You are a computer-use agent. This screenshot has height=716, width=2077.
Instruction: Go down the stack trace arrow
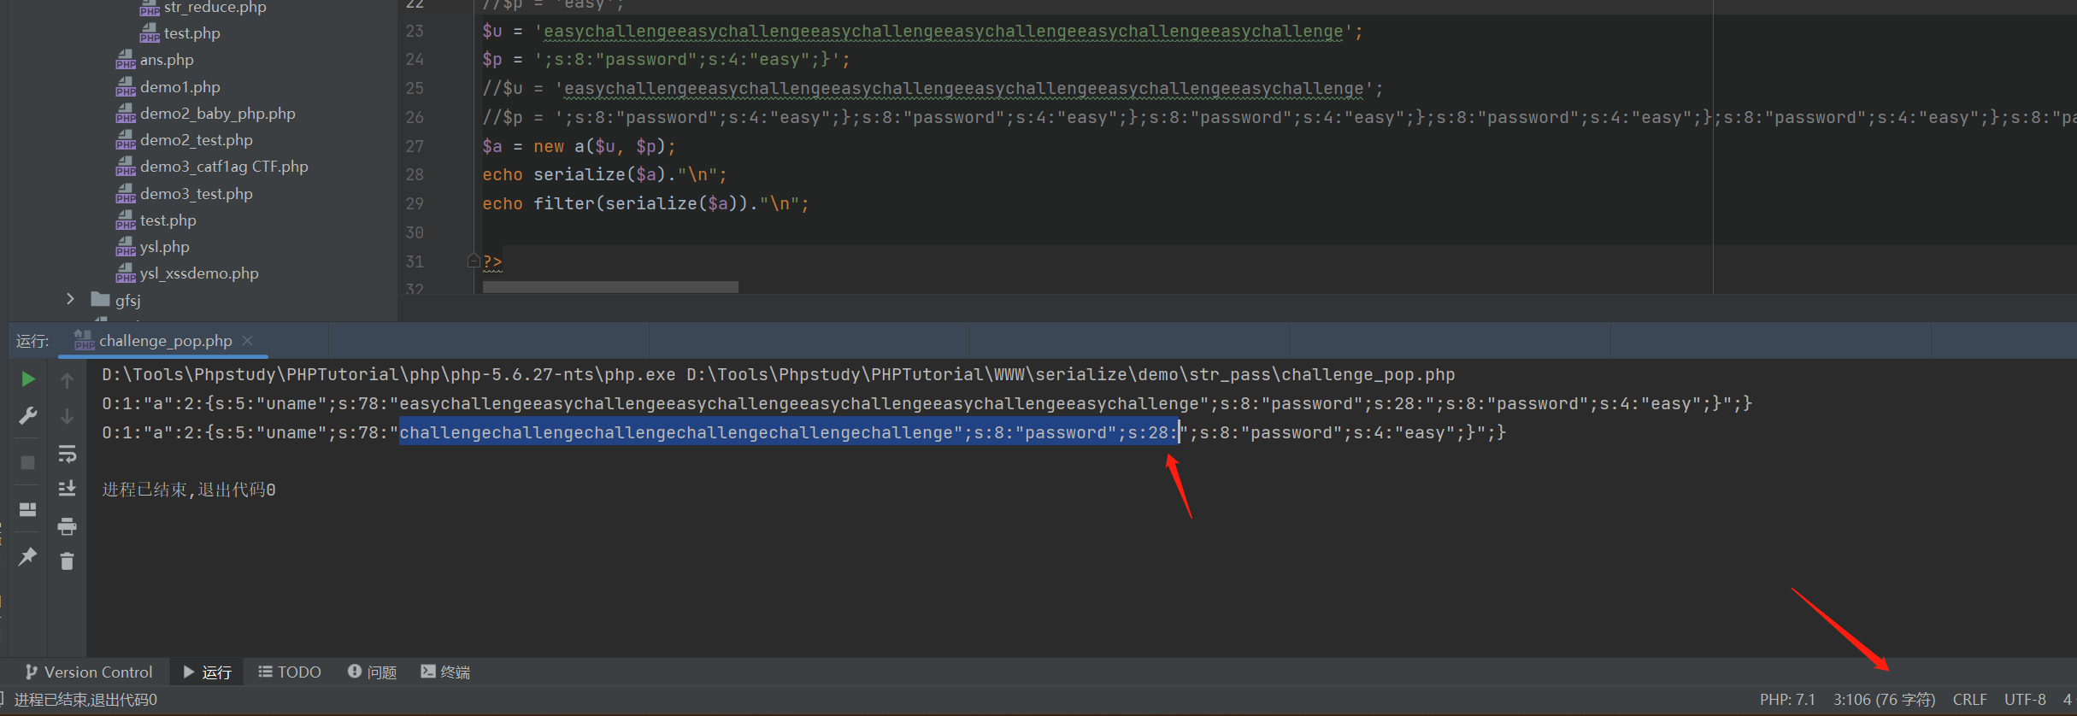tap(67, 416)
